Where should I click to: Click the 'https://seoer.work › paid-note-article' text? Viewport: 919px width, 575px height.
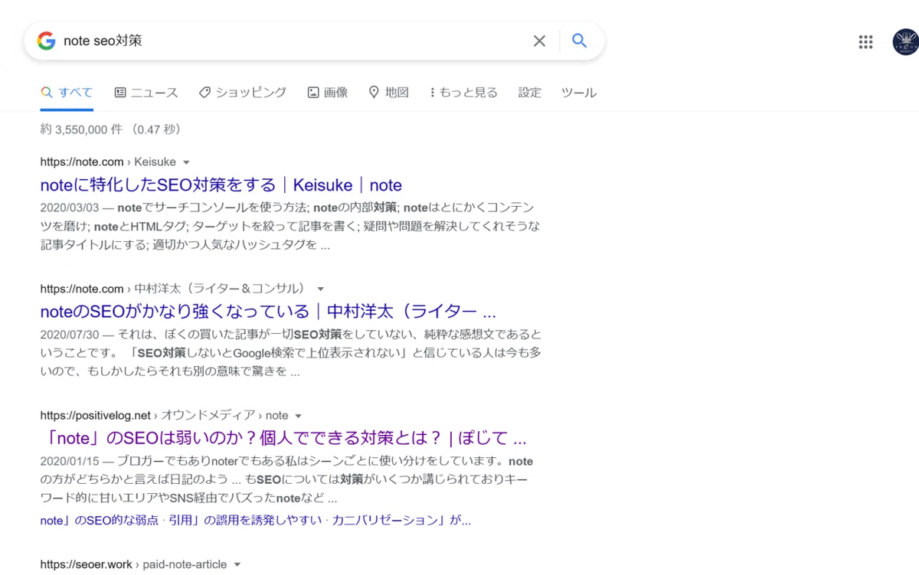[x=133, y=565]
